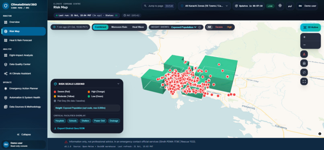Image resolution: width=324 pixels, height=150 pixels.
Task: Click the Updates countdown refresh indicator
Action: click(248, 6)
